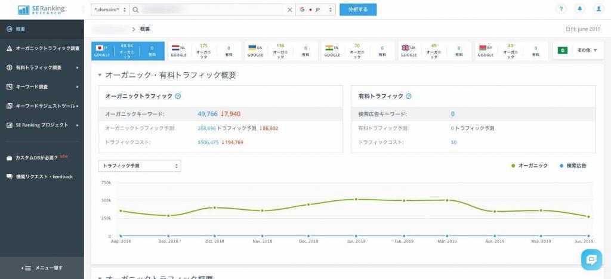Select the BY Google 43 tab

[512, 51]
